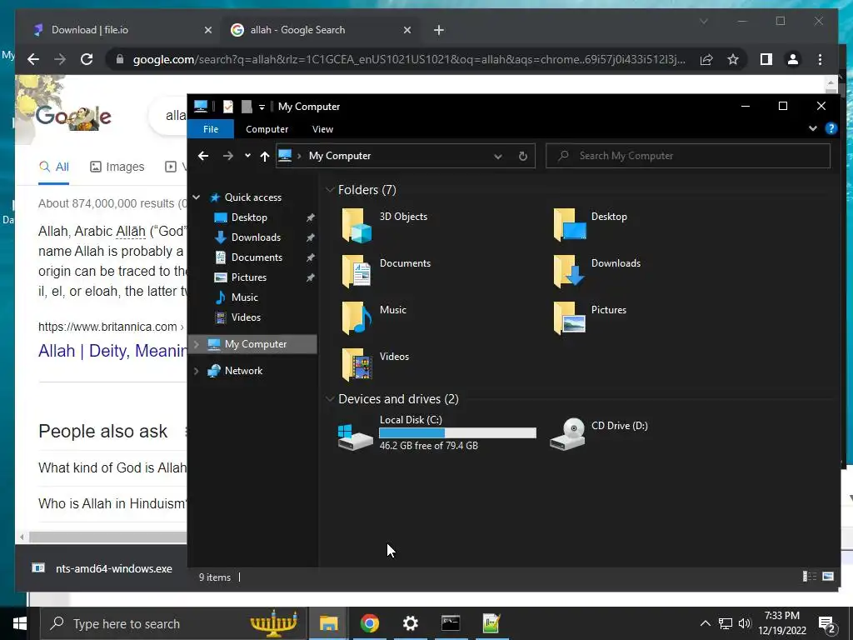Screen dimensions: 853x640
Task: Go up one folder level in Explorer
Action: [x=265, y=156]
